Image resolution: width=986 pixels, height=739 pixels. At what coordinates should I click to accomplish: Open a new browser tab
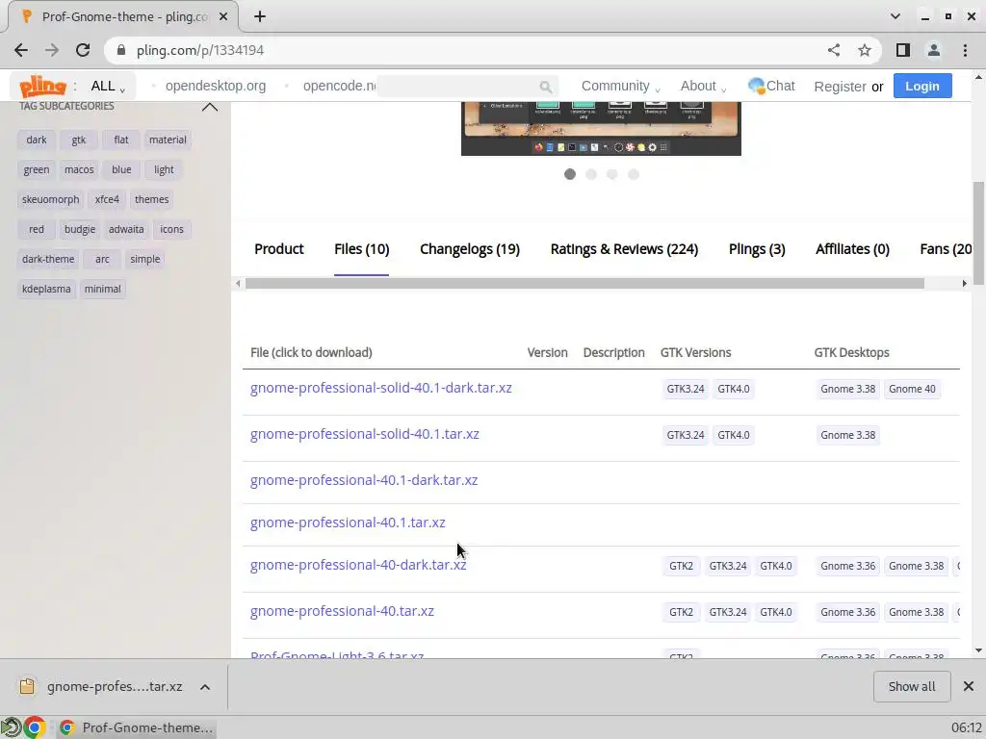[x=260, y=17]
